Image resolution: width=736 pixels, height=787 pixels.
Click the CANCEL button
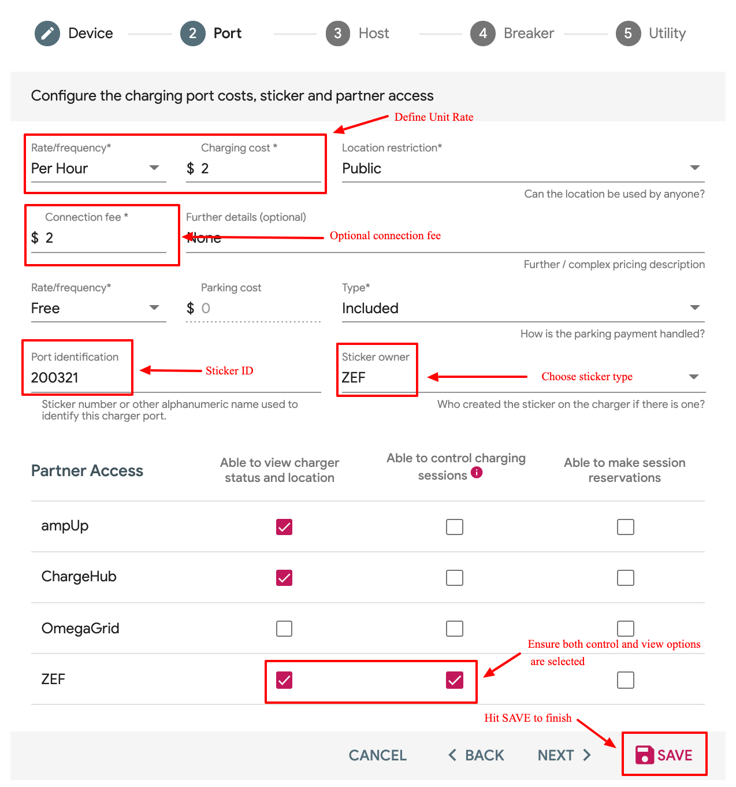tap(378, 755)
